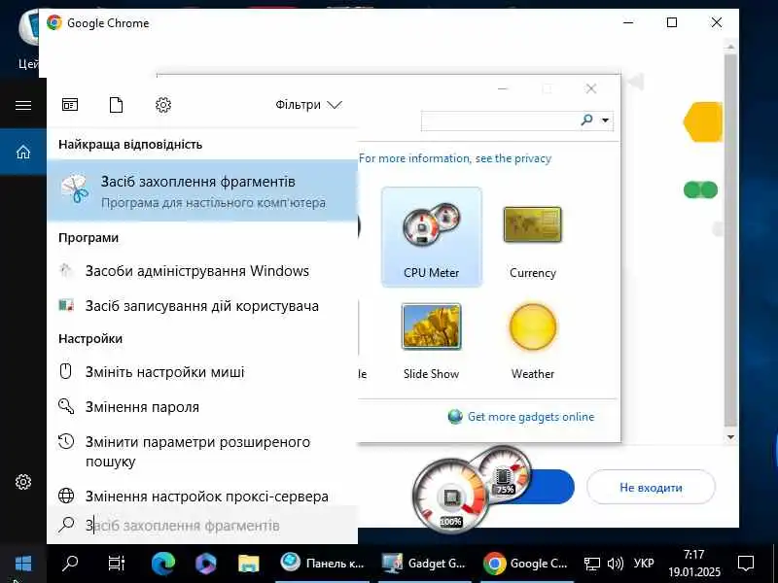
Task: Click the gadget gallery search box
Action: (x=499, y=120)
